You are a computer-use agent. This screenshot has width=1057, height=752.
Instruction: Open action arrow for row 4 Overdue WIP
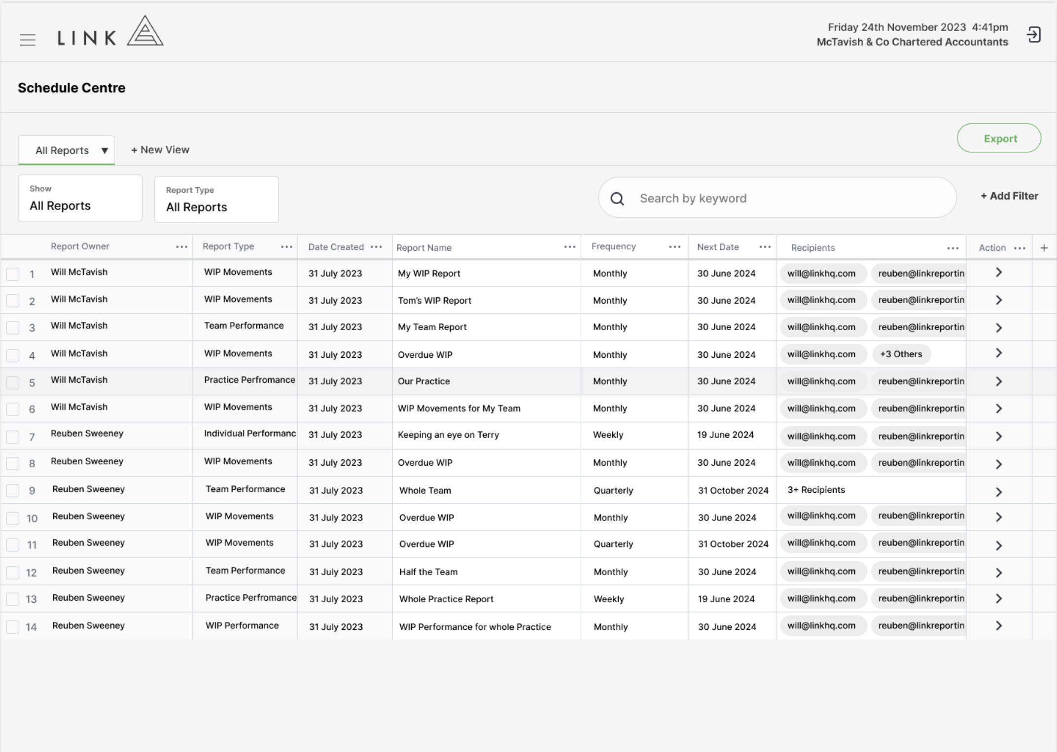coord(998,353)
